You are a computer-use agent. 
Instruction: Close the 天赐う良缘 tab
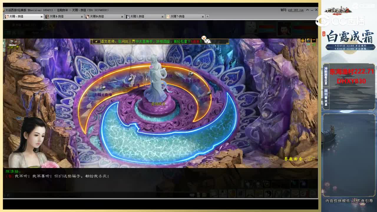point(203,17)
